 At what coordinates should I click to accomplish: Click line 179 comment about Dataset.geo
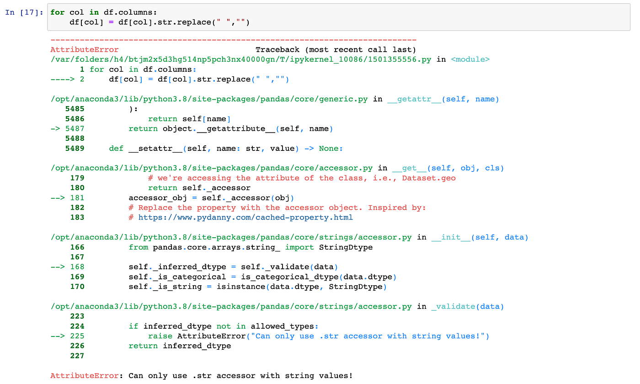pos(302,178)
